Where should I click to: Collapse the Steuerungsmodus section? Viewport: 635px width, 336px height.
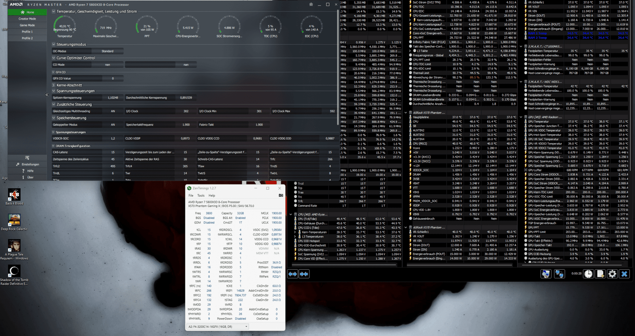tap(54, 44)
